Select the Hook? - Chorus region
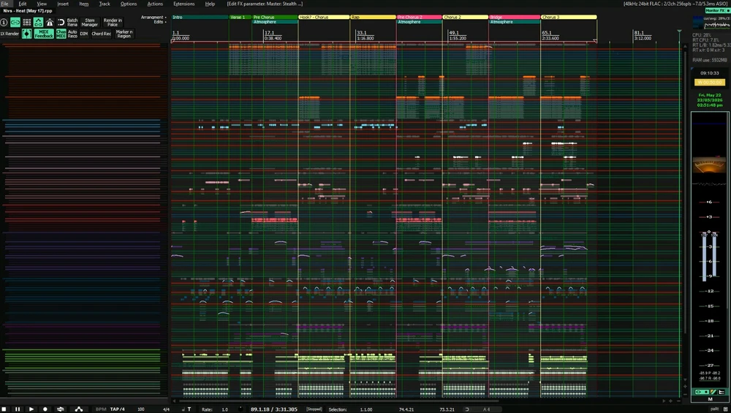 [x=324, y=18]
